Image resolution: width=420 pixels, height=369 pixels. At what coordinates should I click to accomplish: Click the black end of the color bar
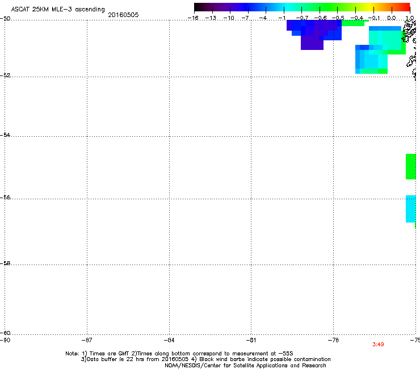(x=198, y=7)
